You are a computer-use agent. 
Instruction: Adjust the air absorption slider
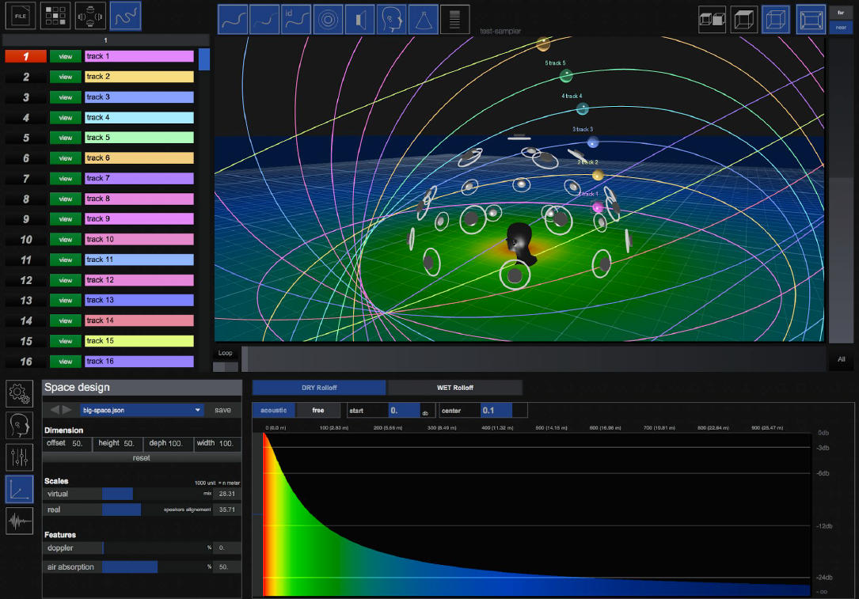pos(131,567)
